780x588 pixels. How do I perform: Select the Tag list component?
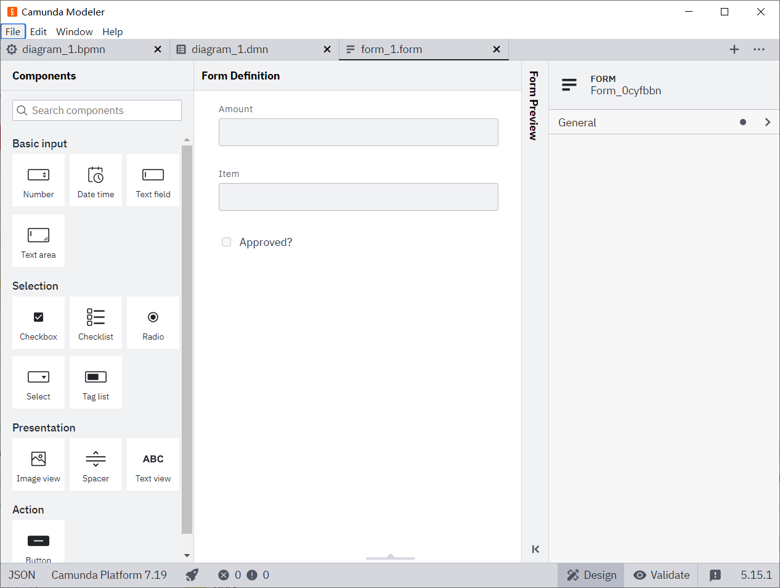[x=95, y=382]
